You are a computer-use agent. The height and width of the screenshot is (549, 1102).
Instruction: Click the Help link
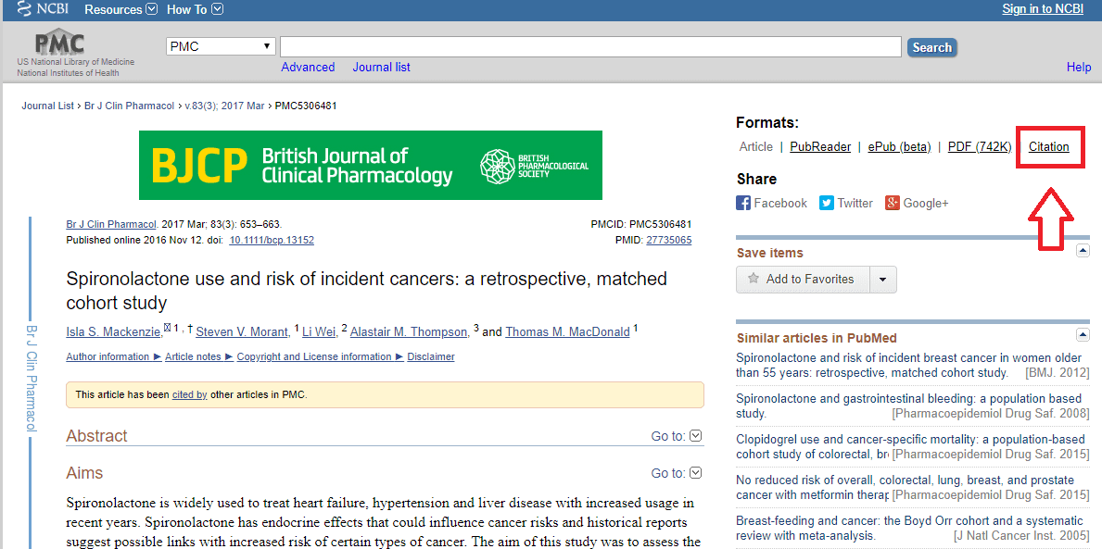click(x=1079, y=68)
